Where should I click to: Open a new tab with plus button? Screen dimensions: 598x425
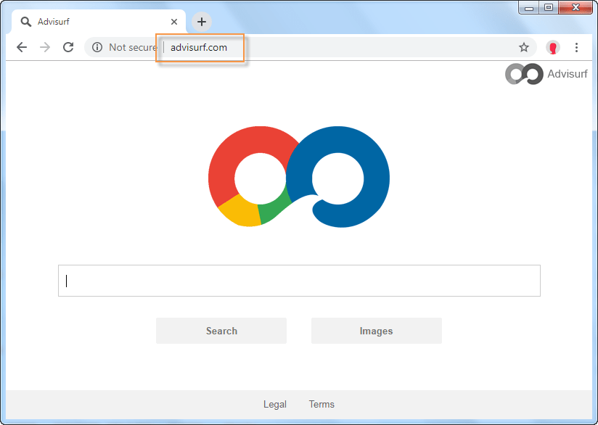pyautogui.click(x=202, y=22)
